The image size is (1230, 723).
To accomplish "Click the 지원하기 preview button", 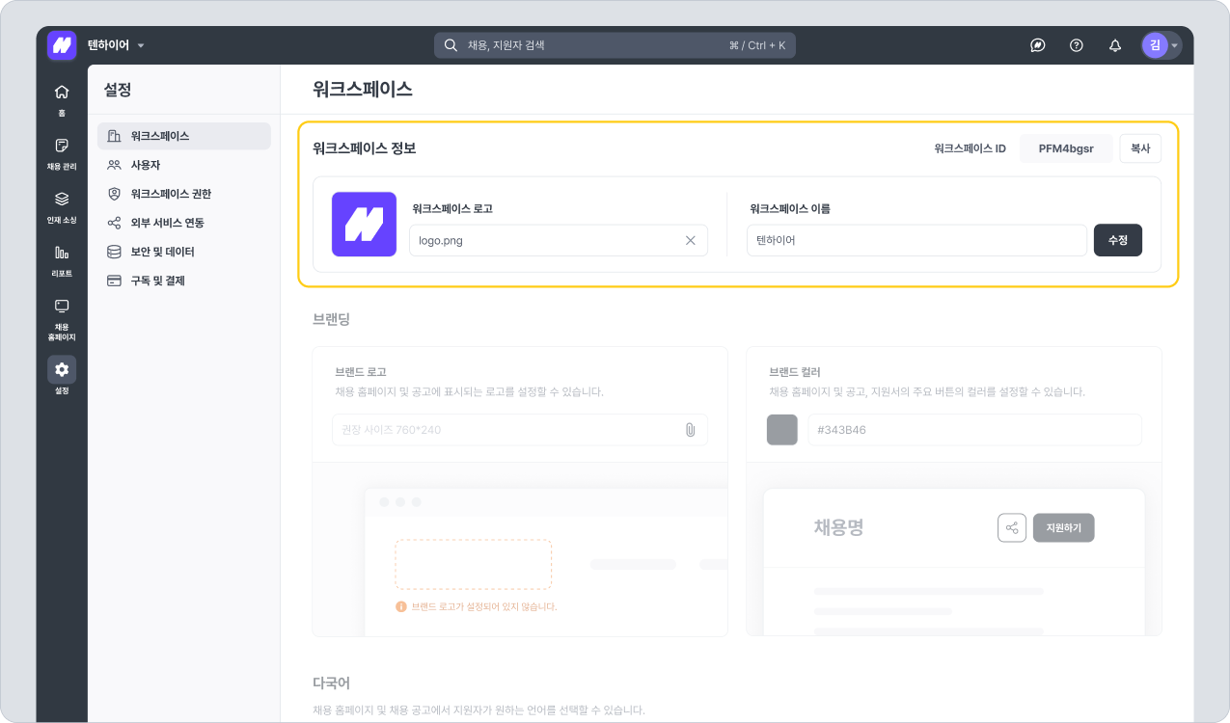I will click(1064, 528).
